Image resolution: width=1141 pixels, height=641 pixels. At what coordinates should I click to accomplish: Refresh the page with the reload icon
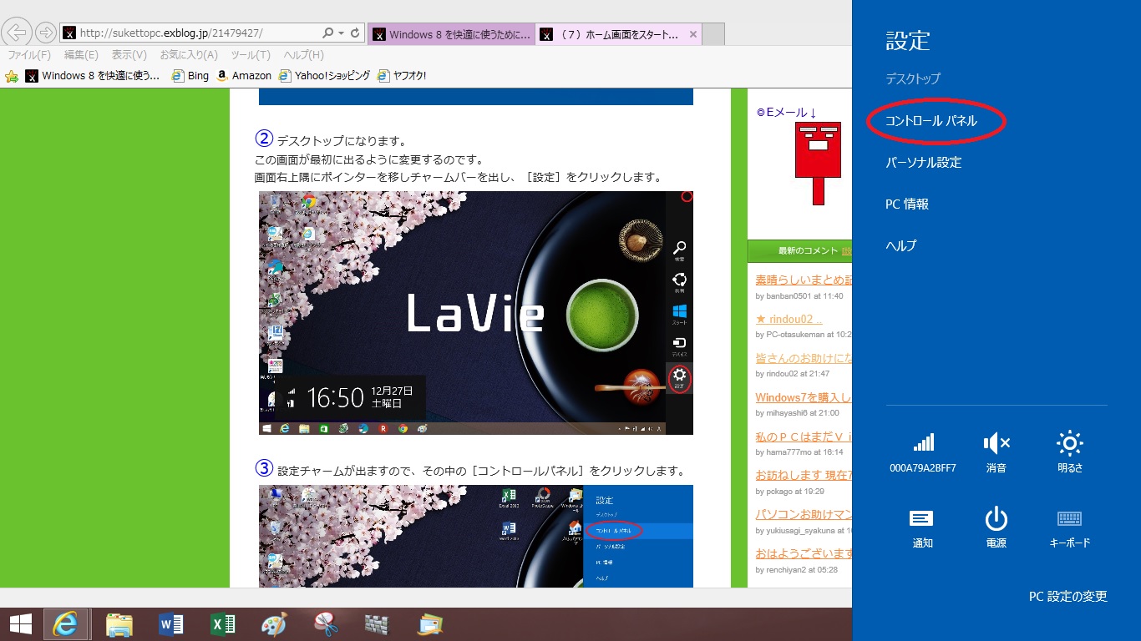[356, 33]
